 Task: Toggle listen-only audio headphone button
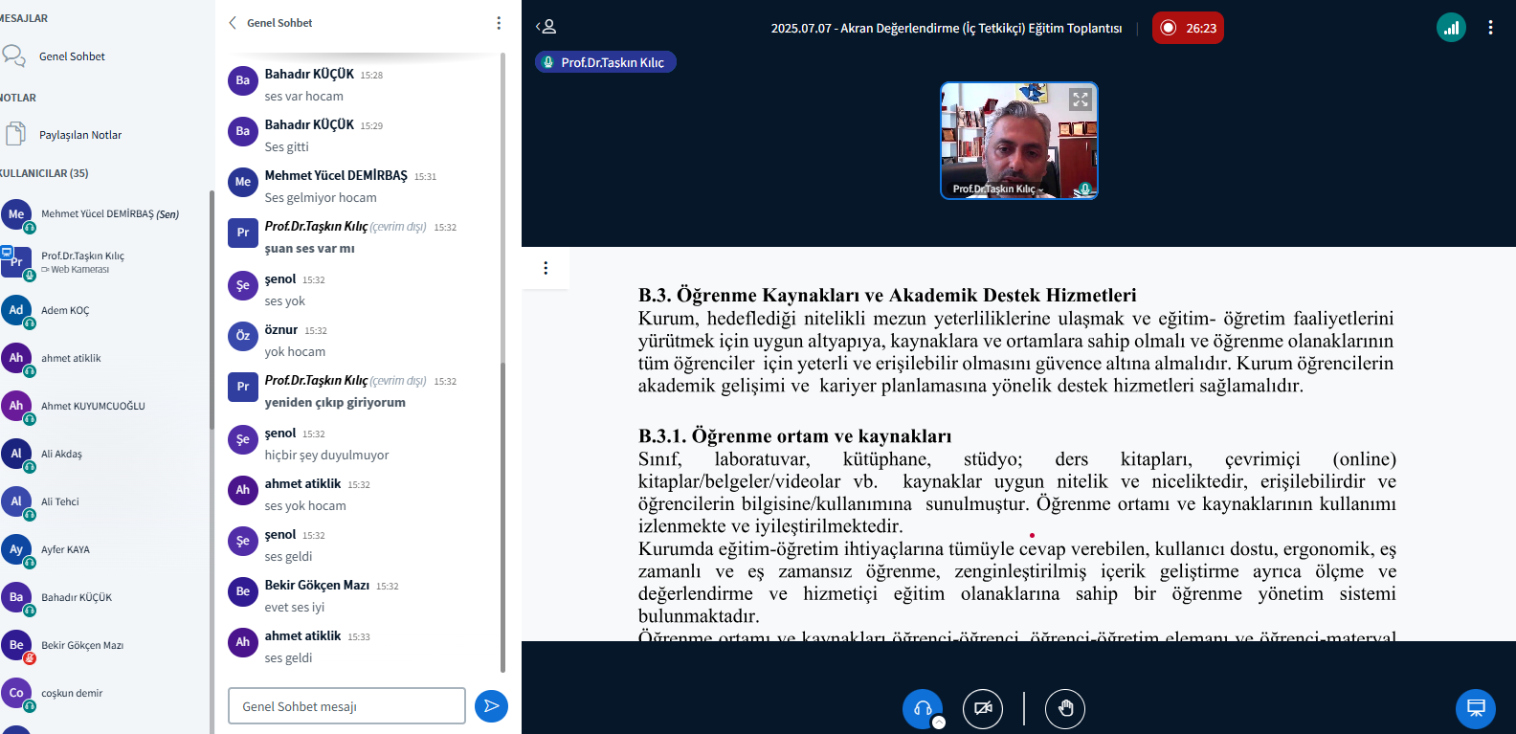[x=923, y=708]
